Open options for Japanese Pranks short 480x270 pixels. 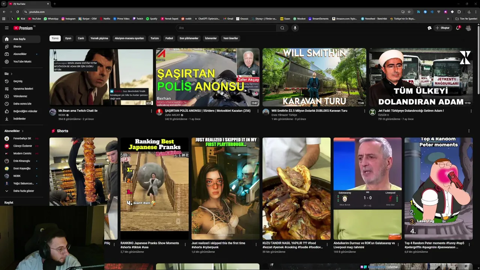pos(185,244)
